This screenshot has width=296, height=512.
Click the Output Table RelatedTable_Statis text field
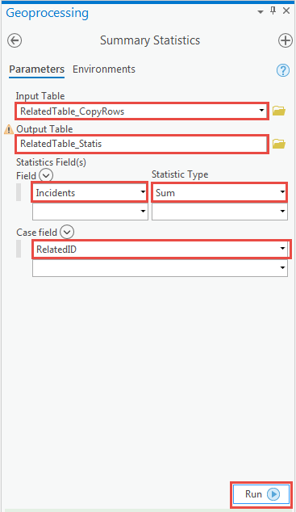click(x=142, y=144)
